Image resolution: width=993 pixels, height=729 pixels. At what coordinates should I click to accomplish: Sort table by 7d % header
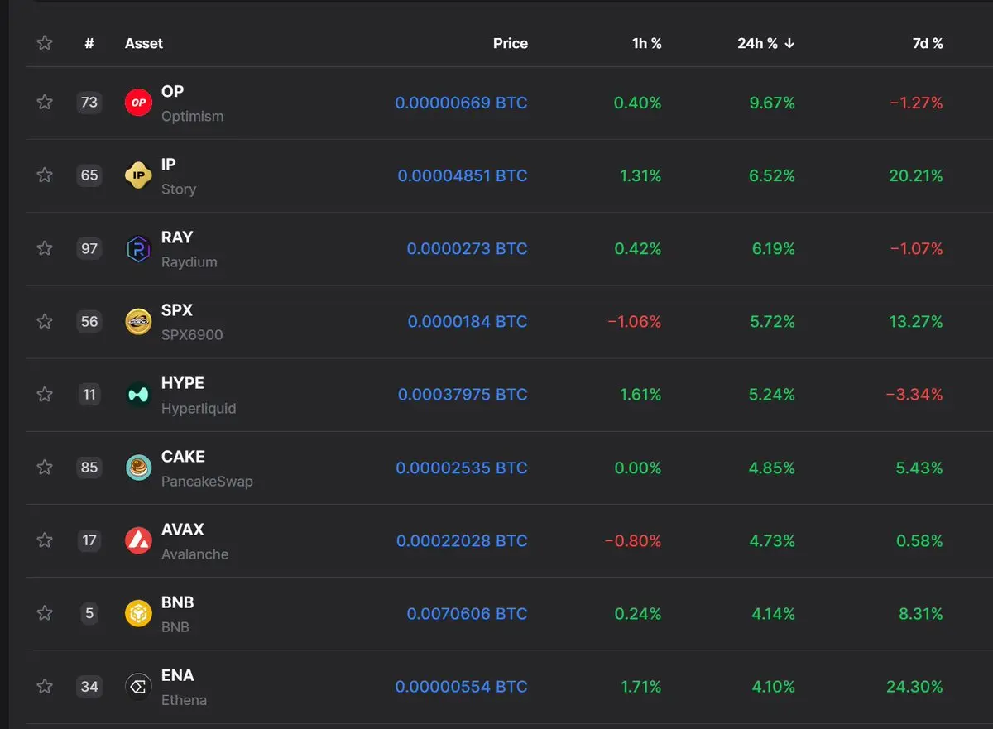coord(928,43)
